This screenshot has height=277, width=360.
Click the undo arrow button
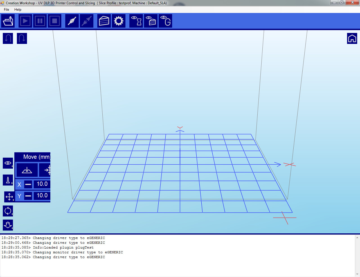pyautogui.click(x=8, y=38)
